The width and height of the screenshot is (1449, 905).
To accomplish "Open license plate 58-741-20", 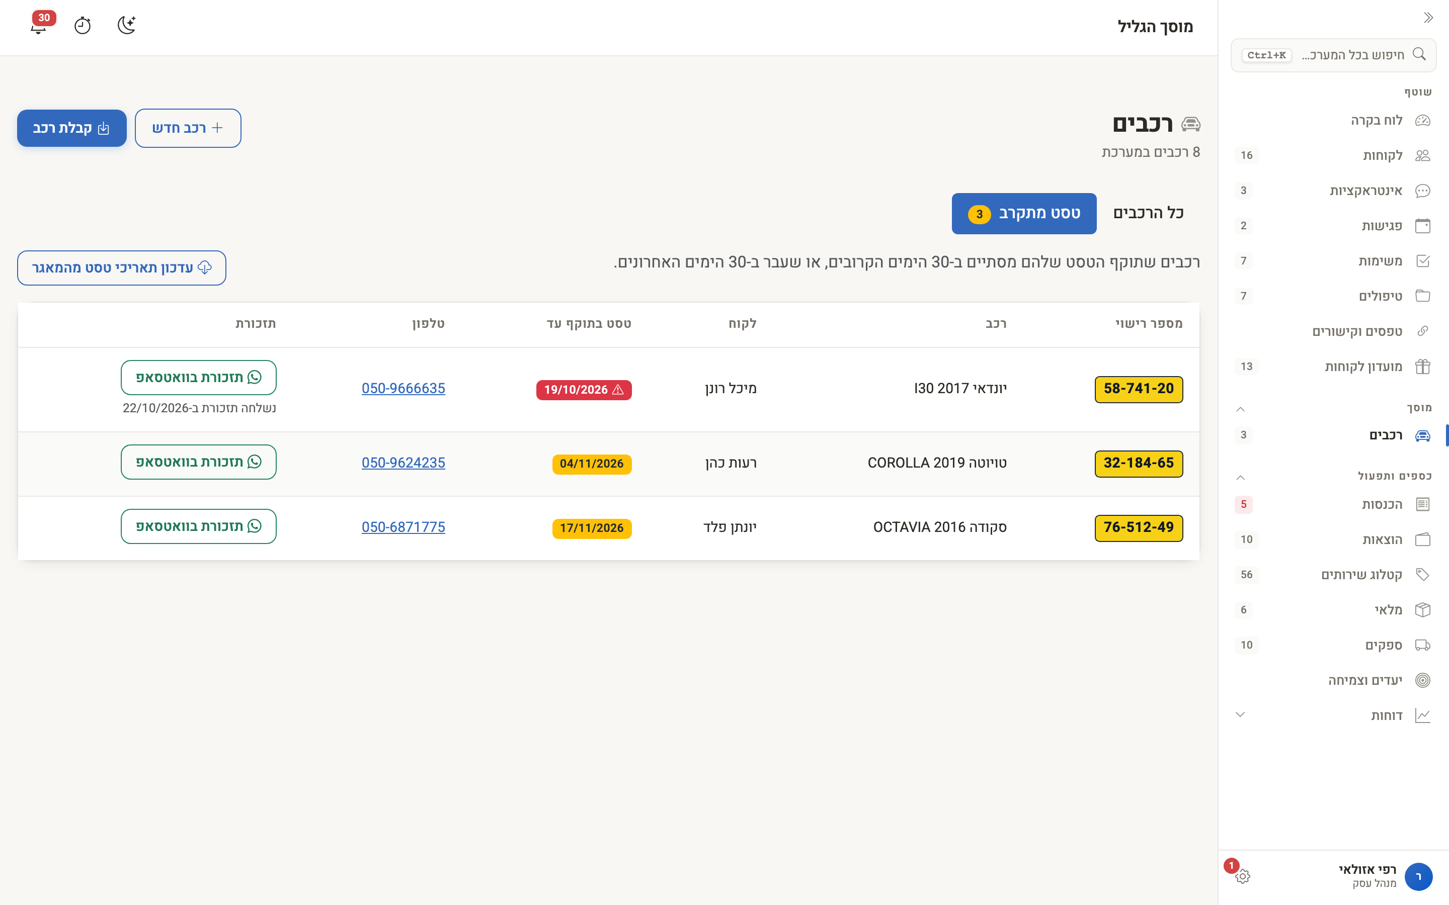I will pyautogui.click(x=1139, y=389).
